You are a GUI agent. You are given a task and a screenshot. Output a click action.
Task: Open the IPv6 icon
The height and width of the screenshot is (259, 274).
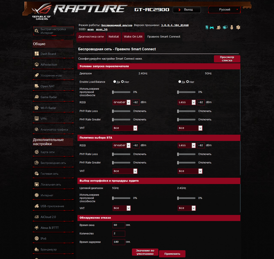(36, 238)
